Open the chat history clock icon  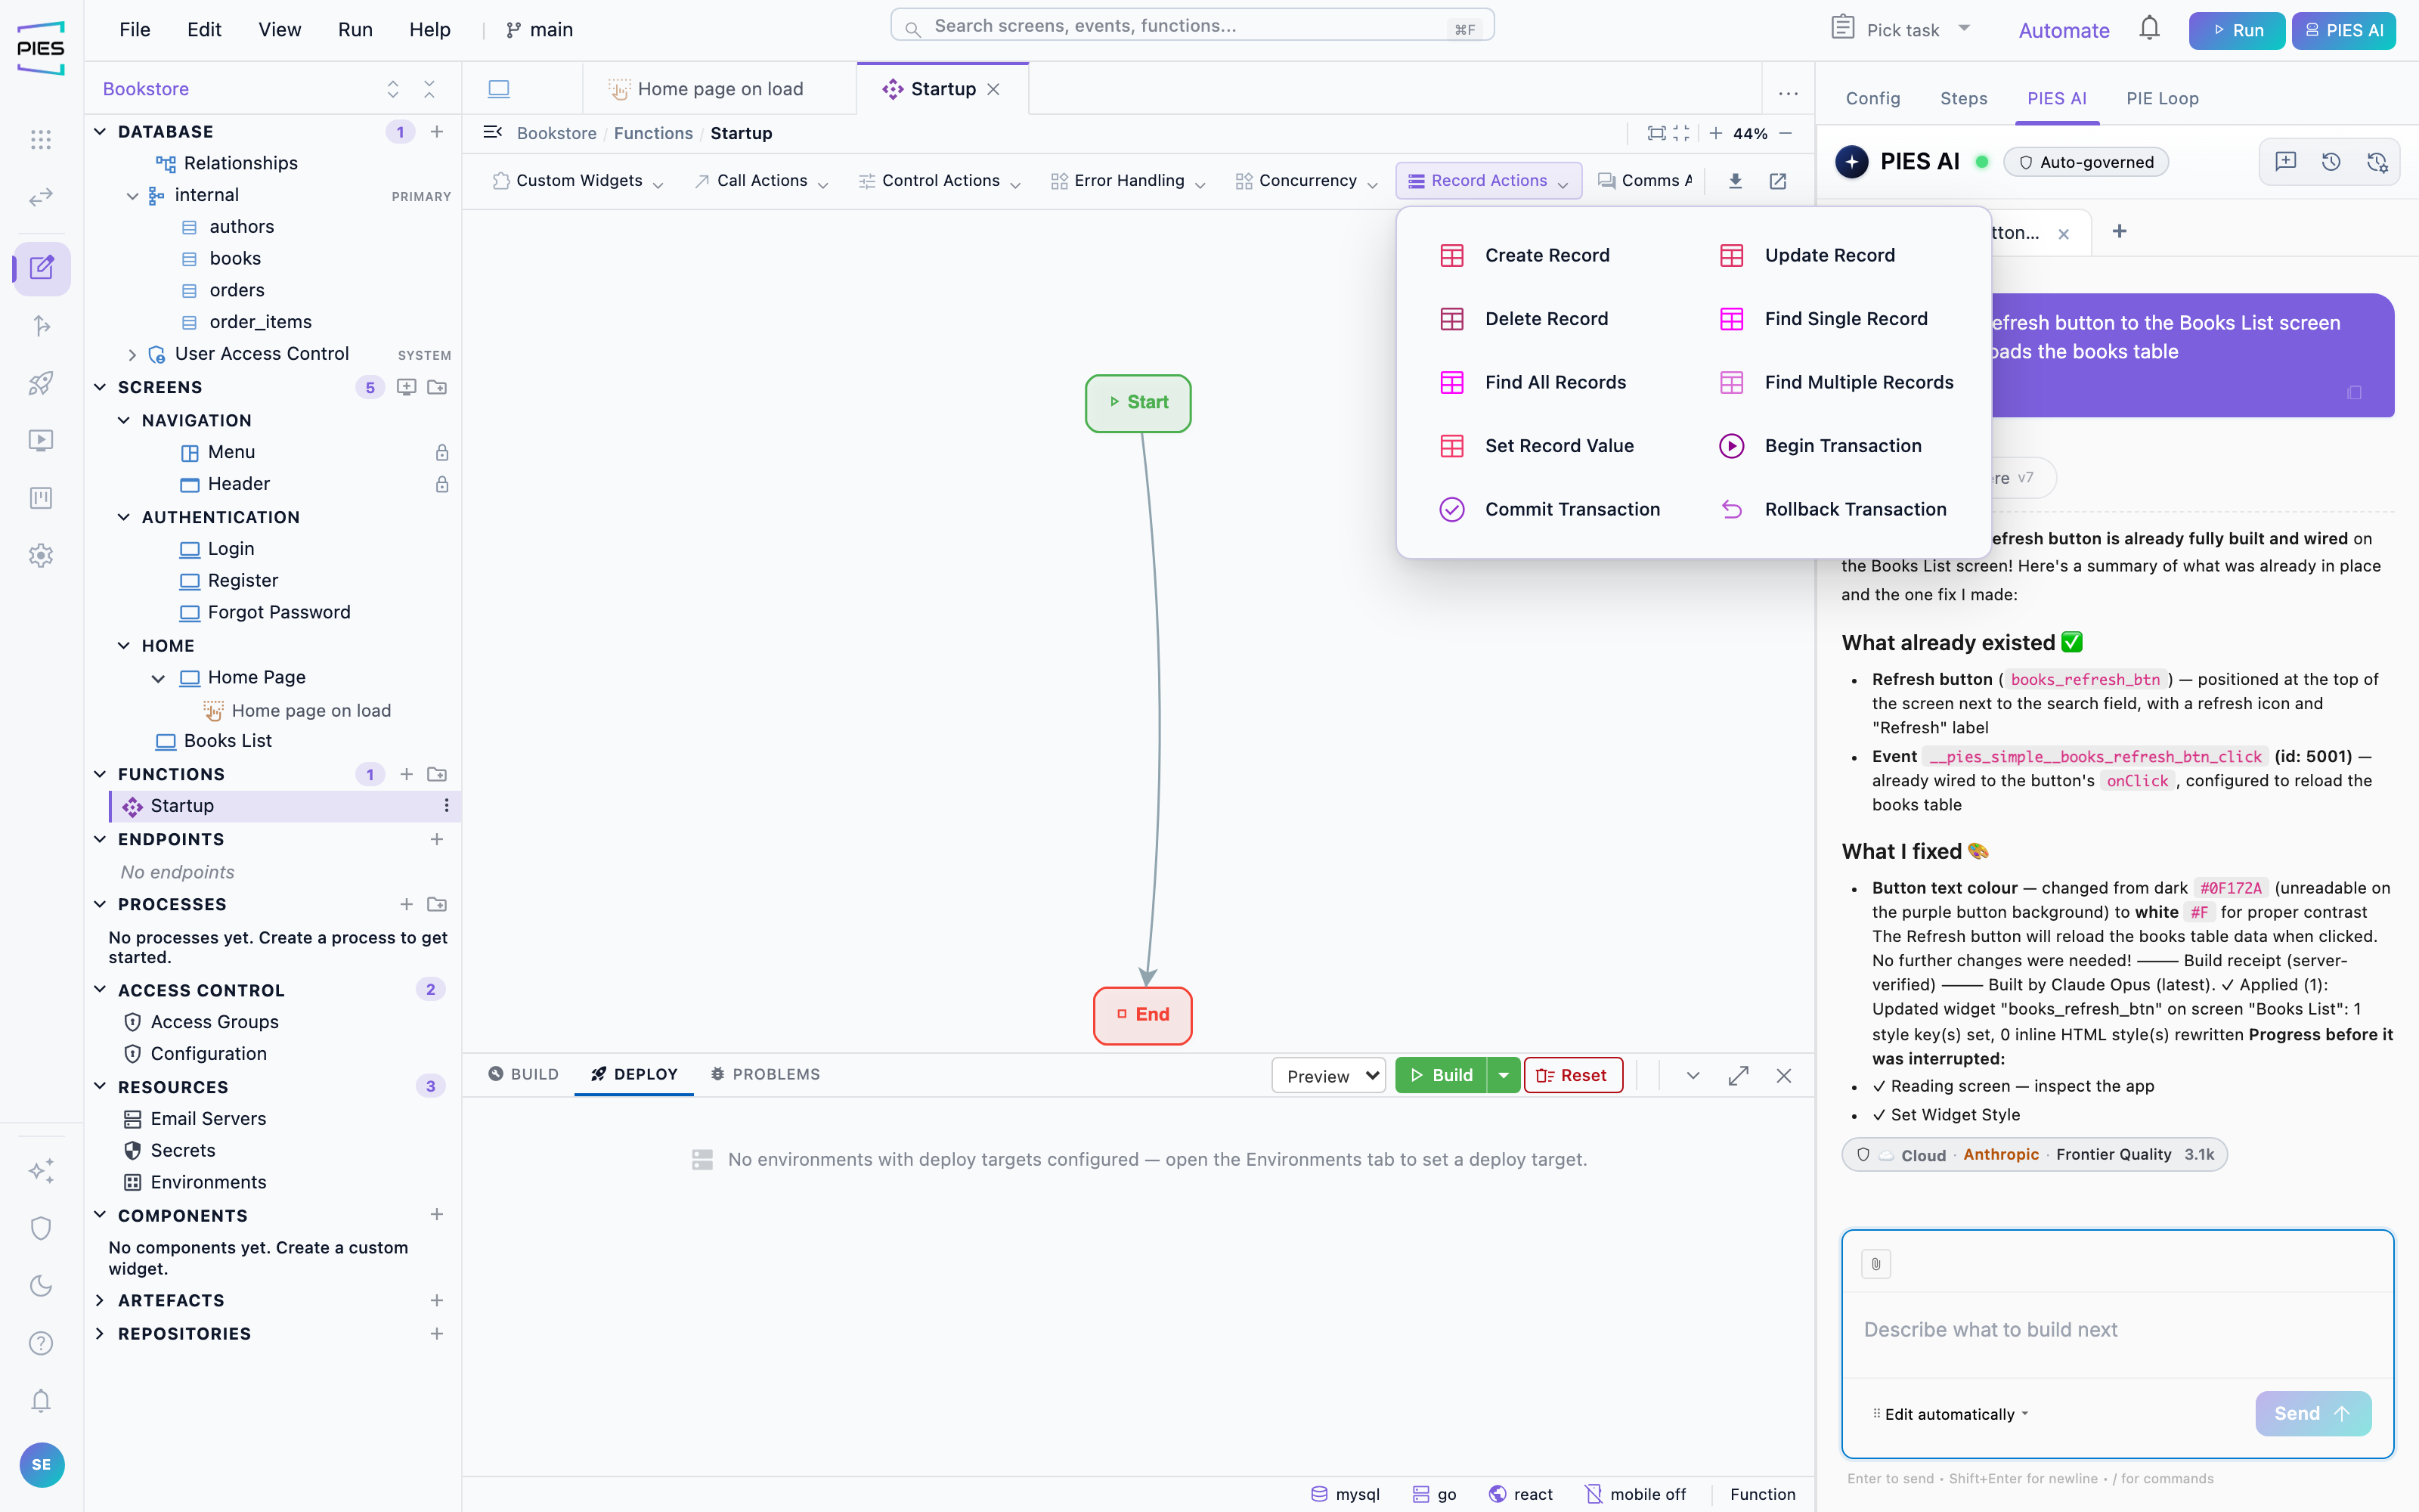(2331, 162)
